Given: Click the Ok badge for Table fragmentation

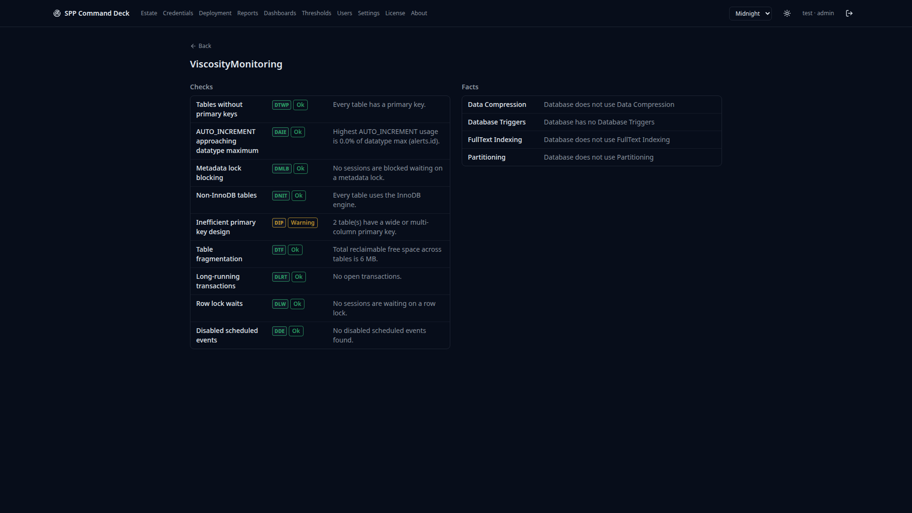Looking at the screenshot, I should pos(295,250).
